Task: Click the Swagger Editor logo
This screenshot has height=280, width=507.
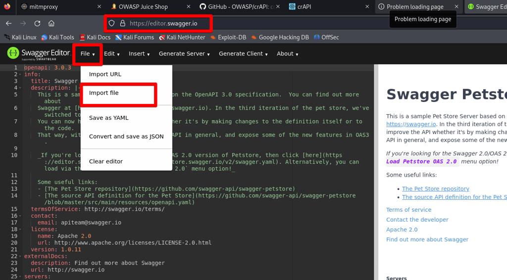Action: coord(39,53)
